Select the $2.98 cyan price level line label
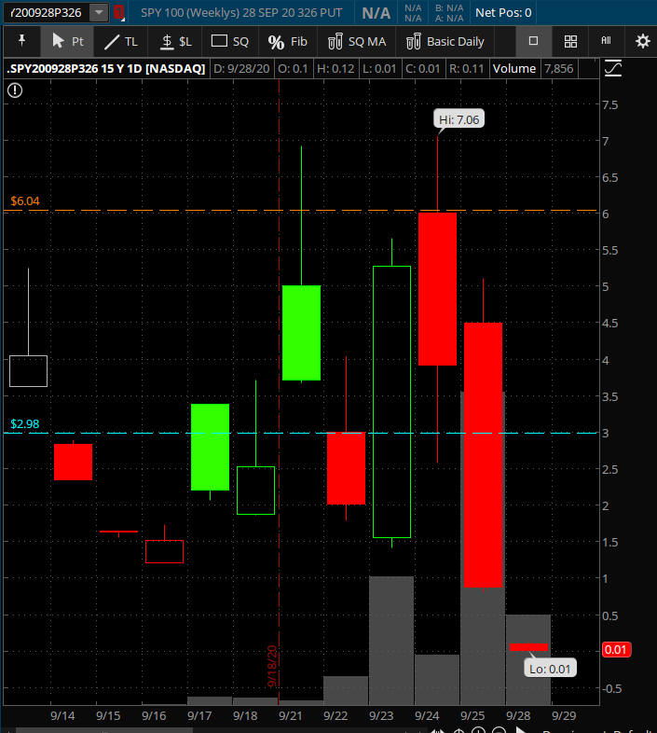This screenshot has height=733, width=657. point(25,424)
